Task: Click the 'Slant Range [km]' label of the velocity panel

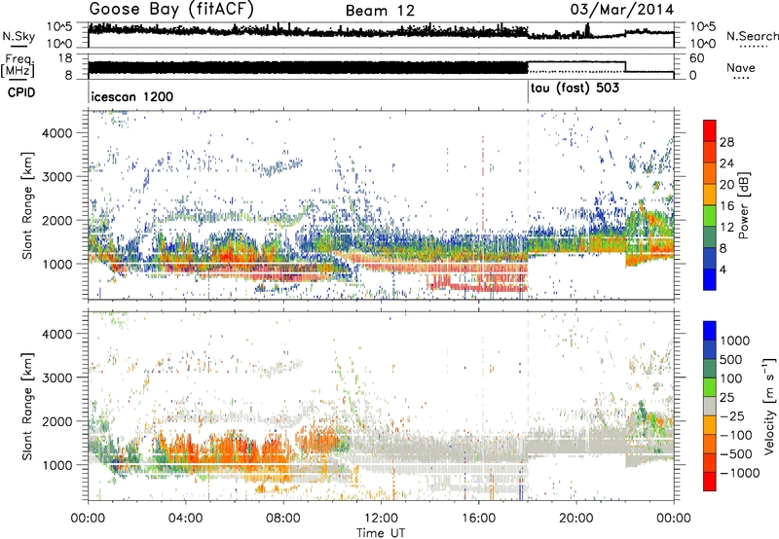Action: [27, 406]
